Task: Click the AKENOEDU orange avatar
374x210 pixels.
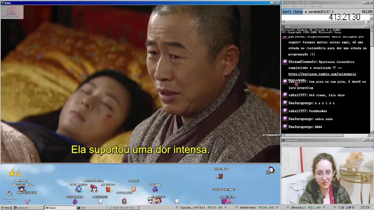Action: coord(108,190)
